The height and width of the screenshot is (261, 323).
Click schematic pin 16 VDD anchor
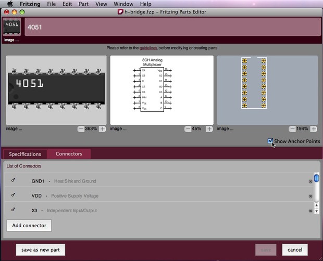pyautogui.click(x=170, y=71)
